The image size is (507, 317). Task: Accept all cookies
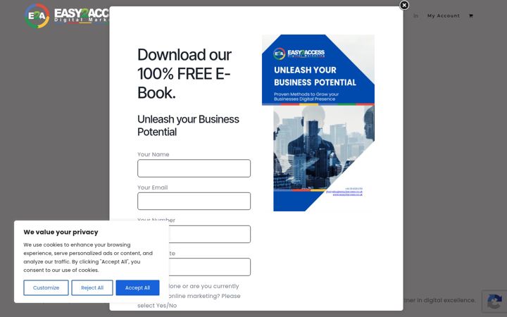click(x=137, y=287)
